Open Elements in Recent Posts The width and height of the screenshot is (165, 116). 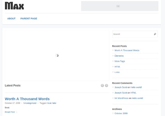click(119, 56)
